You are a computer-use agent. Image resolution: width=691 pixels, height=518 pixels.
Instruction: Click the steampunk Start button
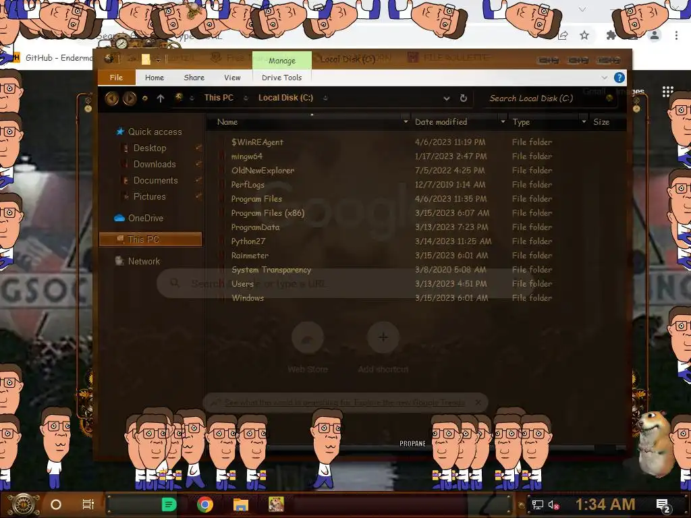24,505
